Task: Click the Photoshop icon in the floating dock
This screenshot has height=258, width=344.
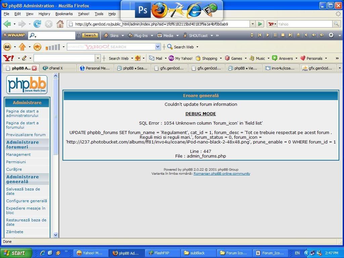Action: pos(142,10)
